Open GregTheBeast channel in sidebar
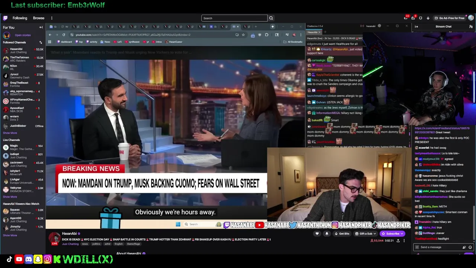 click(23, 84)
